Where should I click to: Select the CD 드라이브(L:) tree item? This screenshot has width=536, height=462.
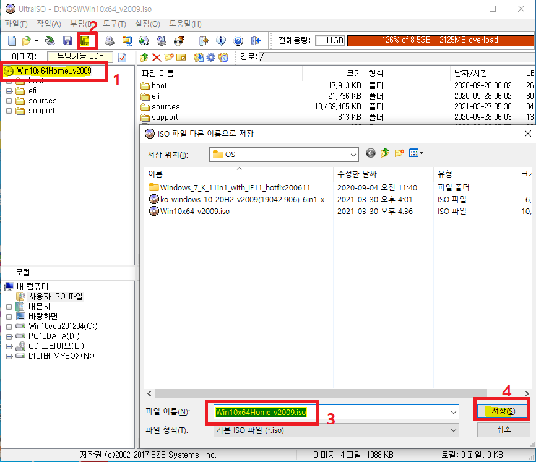(56, 346)
